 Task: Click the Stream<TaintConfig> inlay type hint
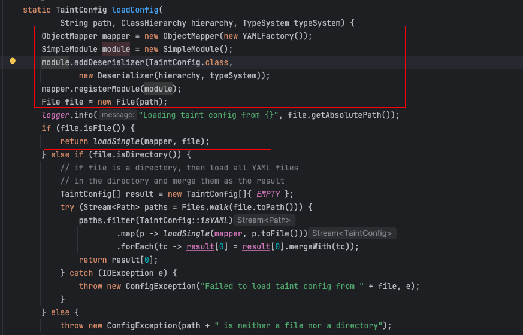352,233
